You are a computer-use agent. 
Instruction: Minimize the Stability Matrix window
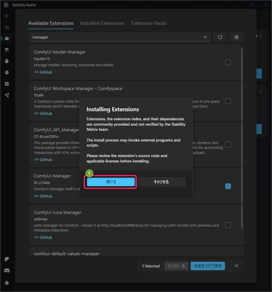[239, 5]
